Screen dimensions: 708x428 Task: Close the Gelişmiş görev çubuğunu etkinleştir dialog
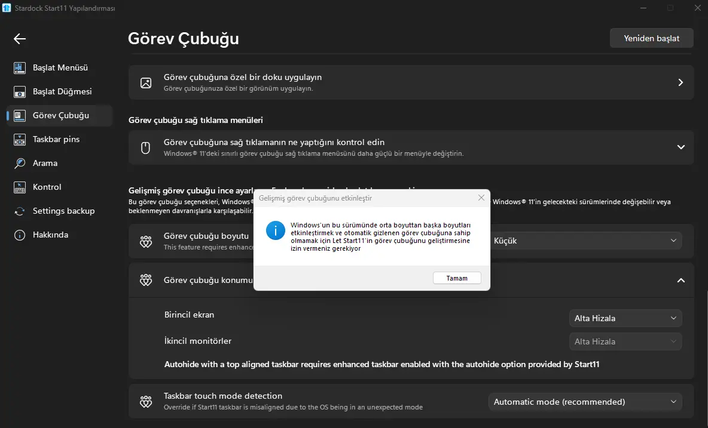point(481,198)
